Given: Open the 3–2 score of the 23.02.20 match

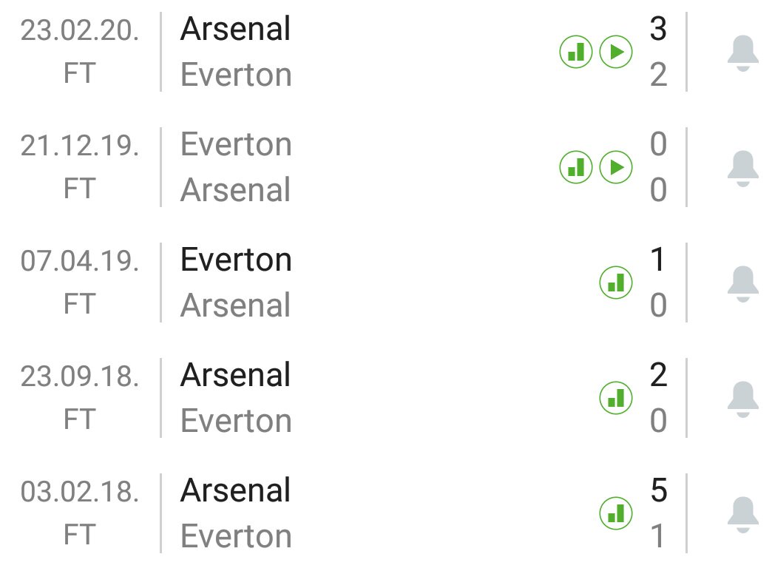Looking at the screenshot, I should 658,53.
